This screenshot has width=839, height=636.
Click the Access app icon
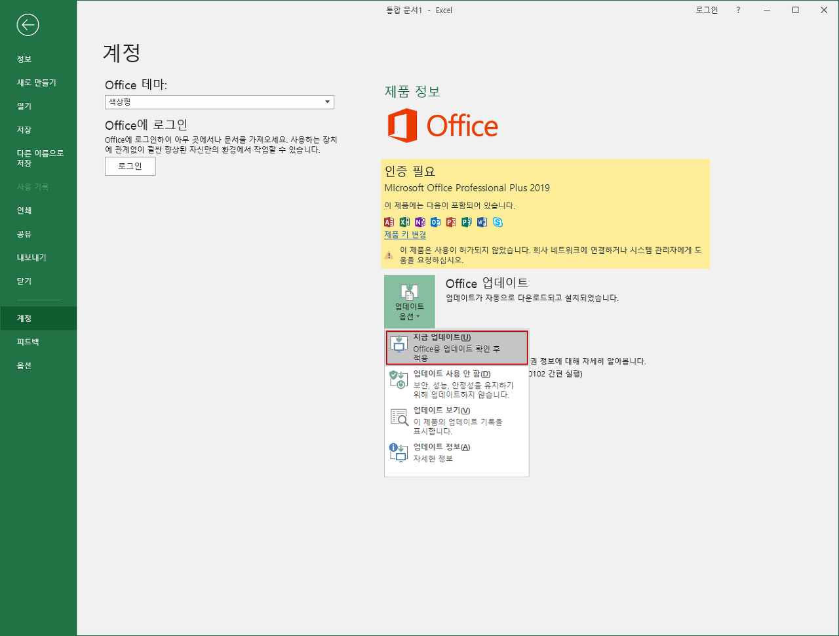389,222
